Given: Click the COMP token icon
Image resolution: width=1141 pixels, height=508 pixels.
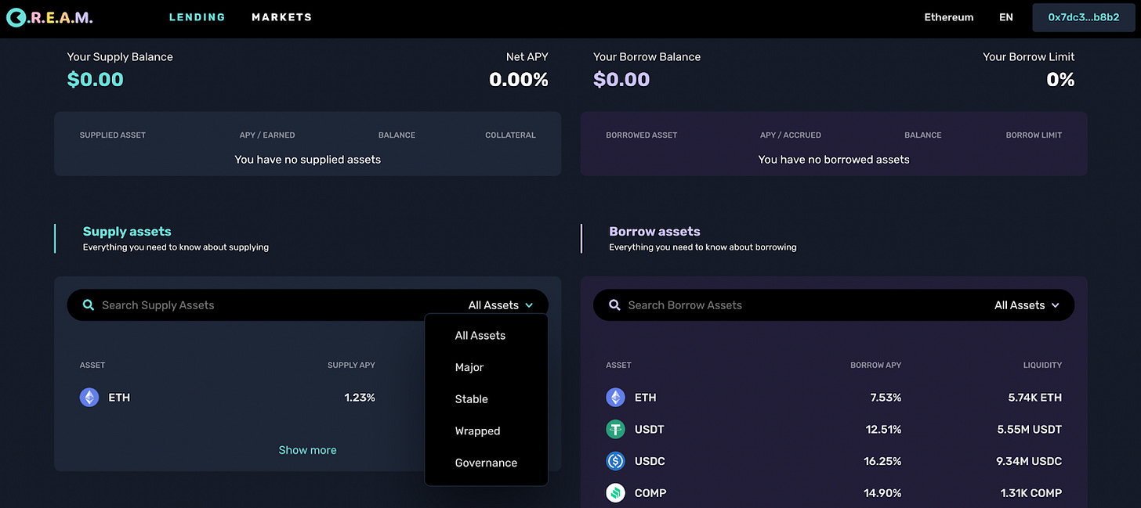Looking at the screenshot, I should pyautogui.click(x=616, y=493).
